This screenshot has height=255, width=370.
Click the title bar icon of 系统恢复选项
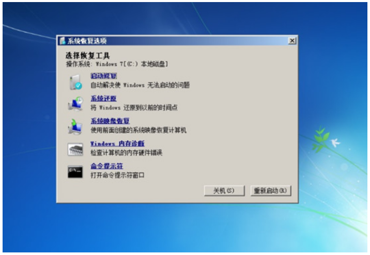pyautogui.click(x=63, y=41)
